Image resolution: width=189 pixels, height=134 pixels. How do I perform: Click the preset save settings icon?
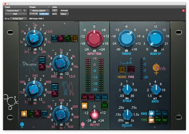coord(37,14)
